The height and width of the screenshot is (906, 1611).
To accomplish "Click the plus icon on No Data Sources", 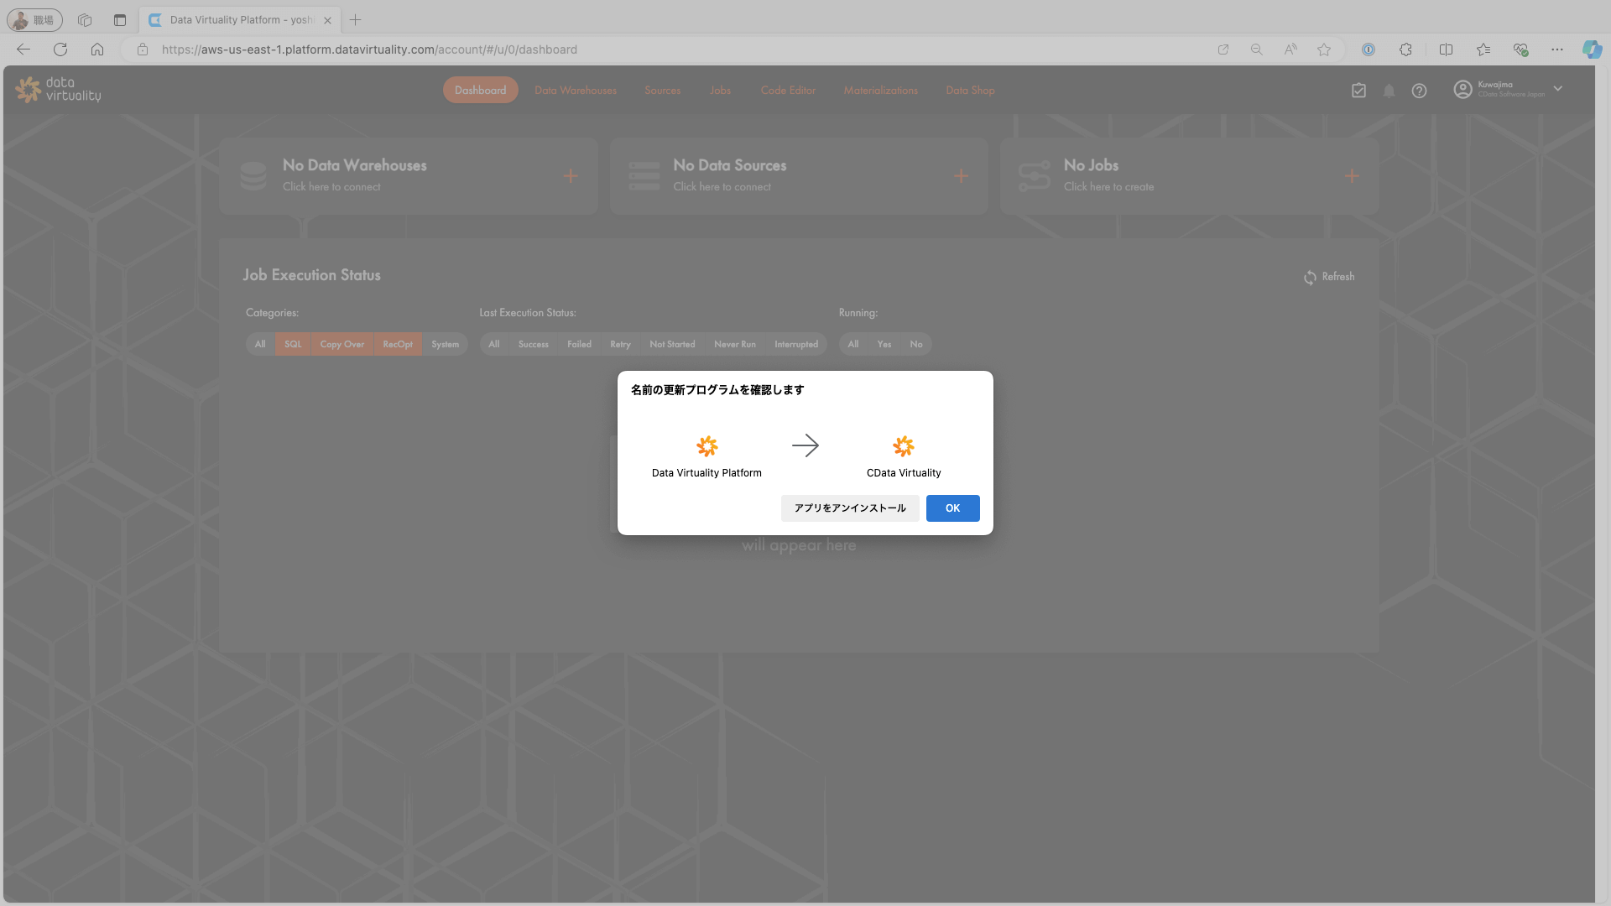I will coord(961,176).
